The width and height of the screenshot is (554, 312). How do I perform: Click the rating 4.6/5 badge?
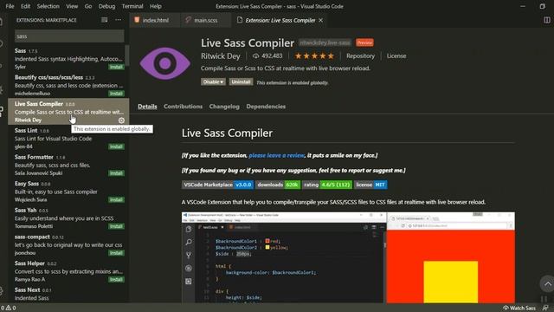[x=327, y=185]
